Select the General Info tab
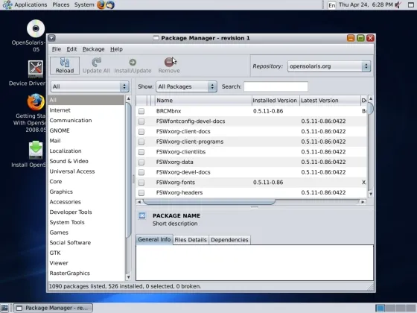Viewport: 417px width, 313px height. point(154,239)
